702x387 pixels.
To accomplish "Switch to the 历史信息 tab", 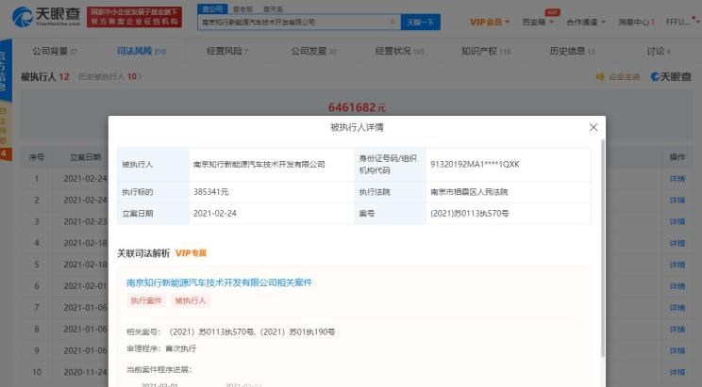I will [x=572, y=52].
